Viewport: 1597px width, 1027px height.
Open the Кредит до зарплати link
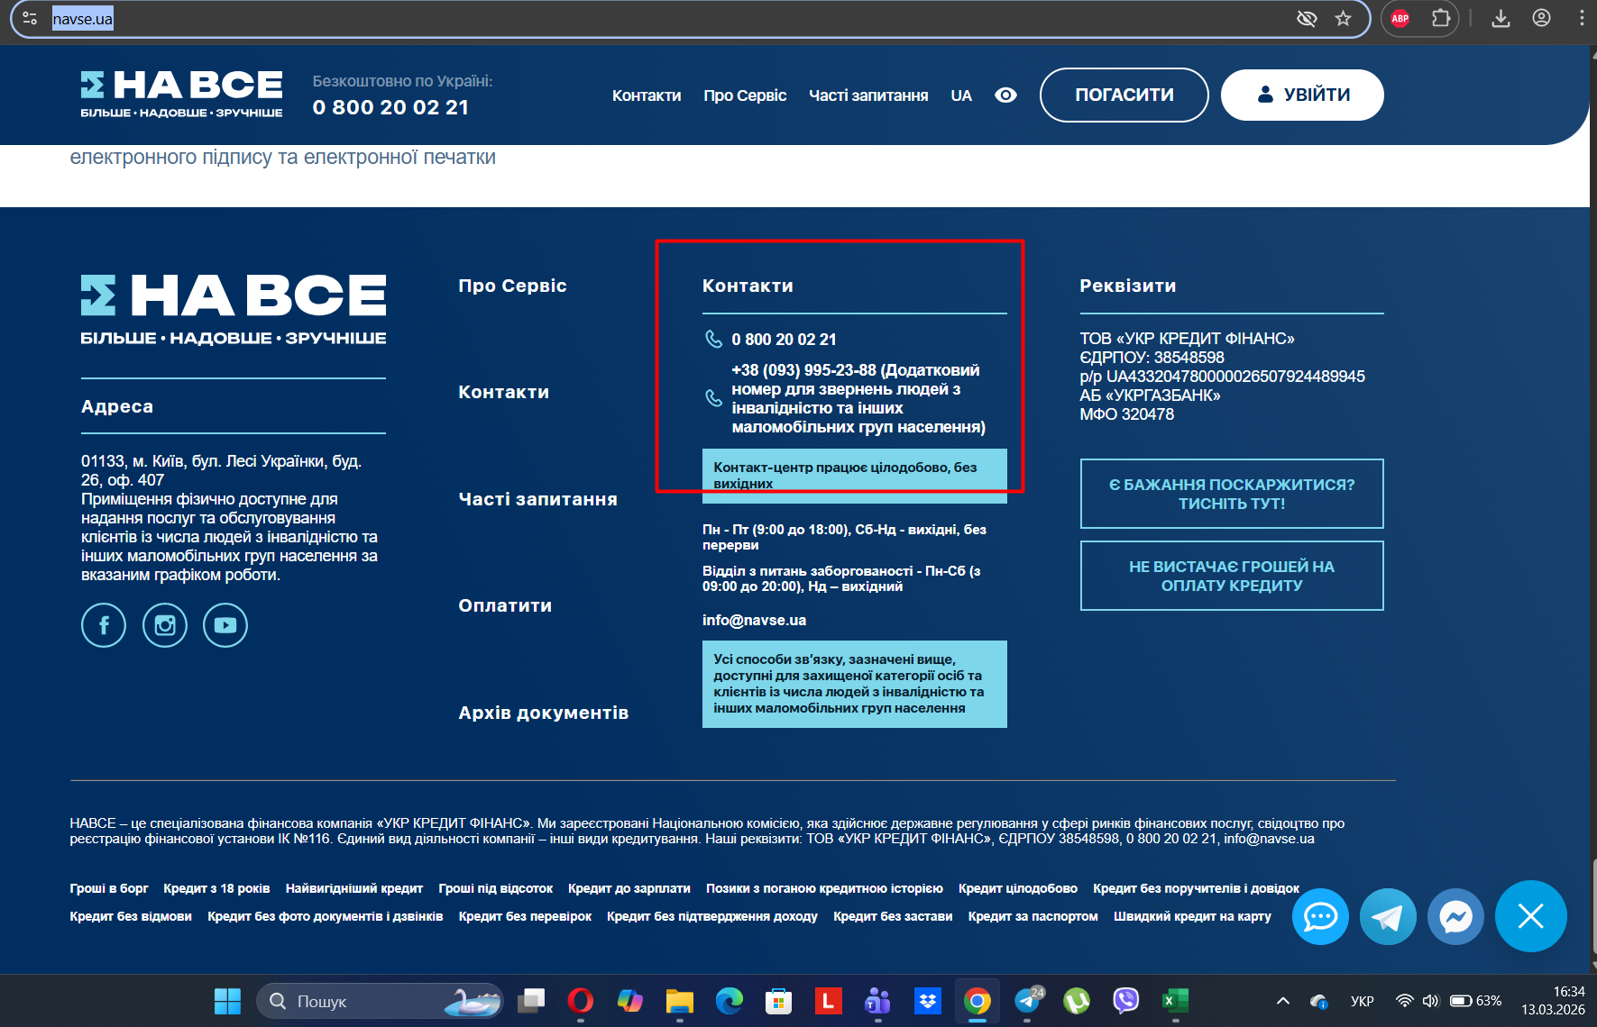coord(629,888)
